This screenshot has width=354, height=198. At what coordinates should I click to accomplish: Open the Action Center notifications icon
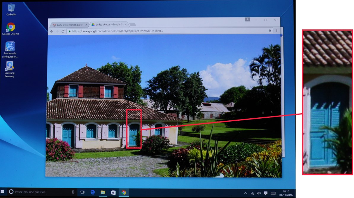[x=266, y=193]
